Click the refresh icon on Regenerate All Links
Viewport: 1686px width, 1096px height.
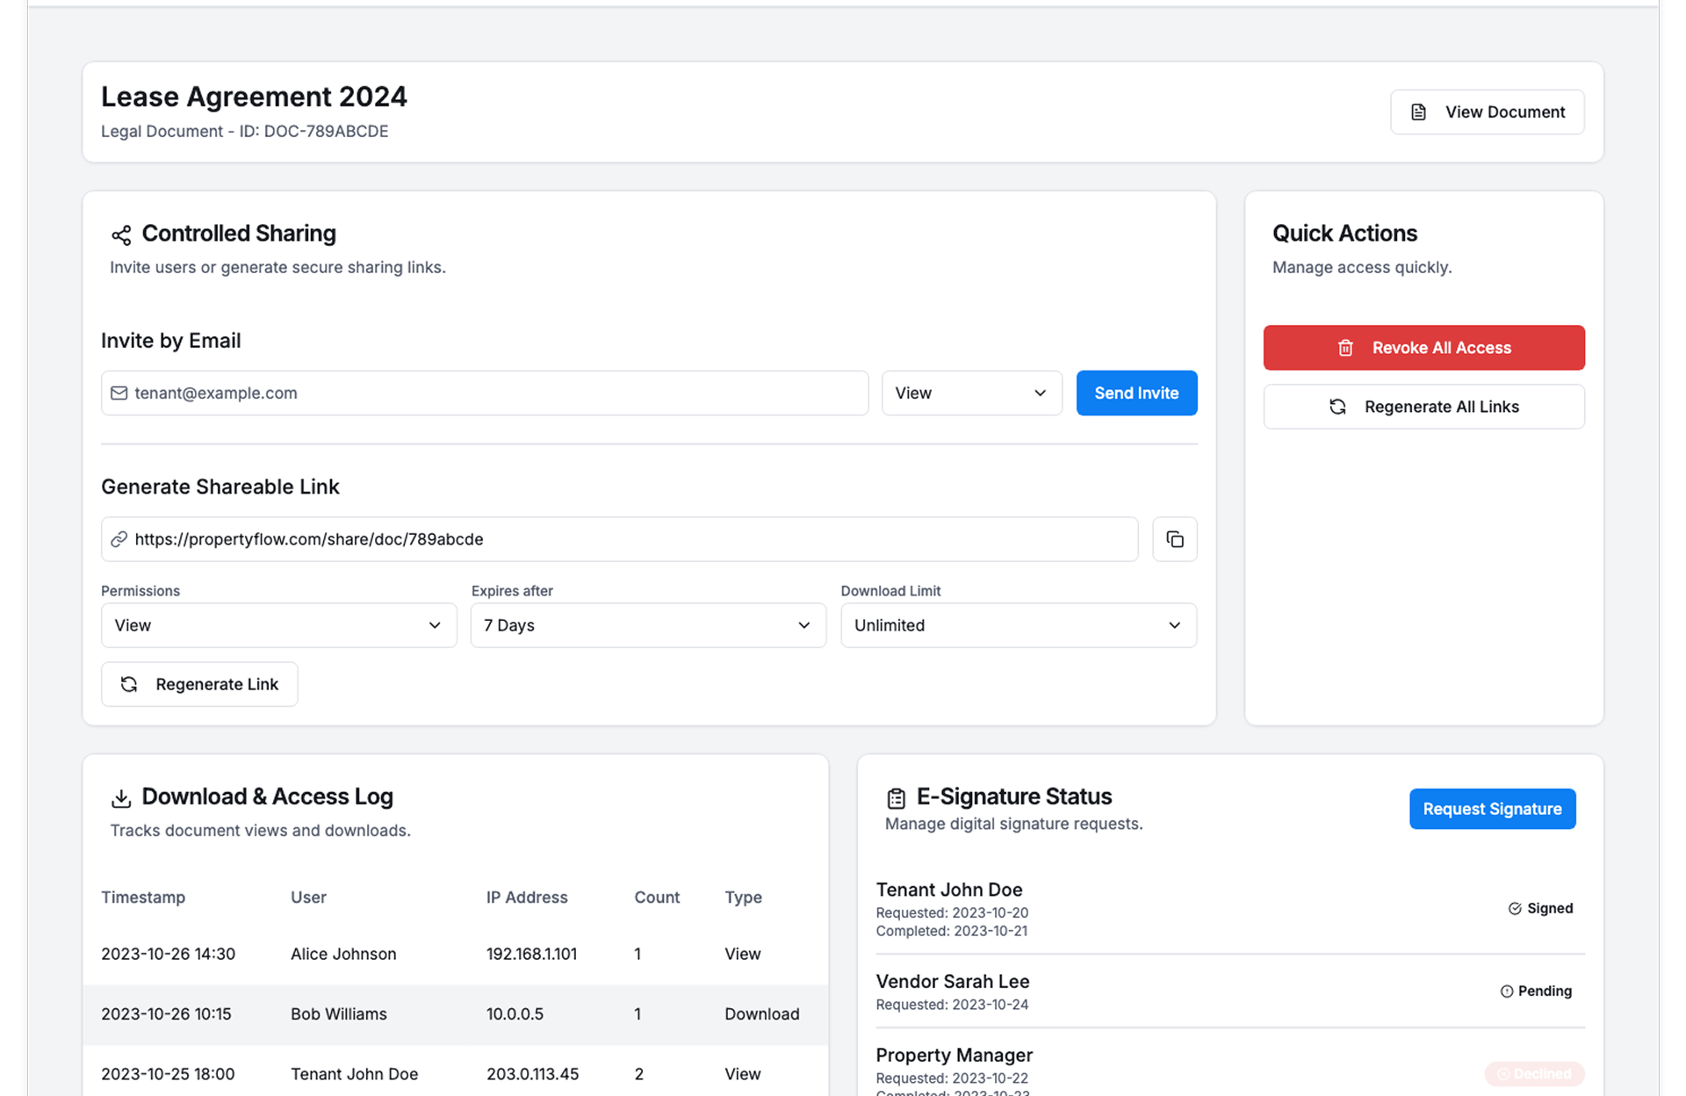point(1337,407)
